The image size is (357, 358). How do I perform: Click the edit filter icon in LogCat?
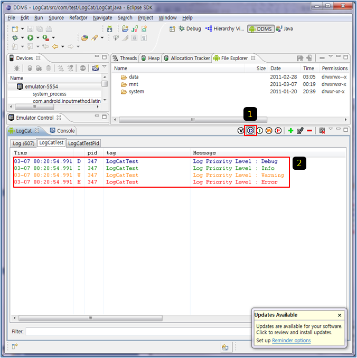tap(300, 131)
